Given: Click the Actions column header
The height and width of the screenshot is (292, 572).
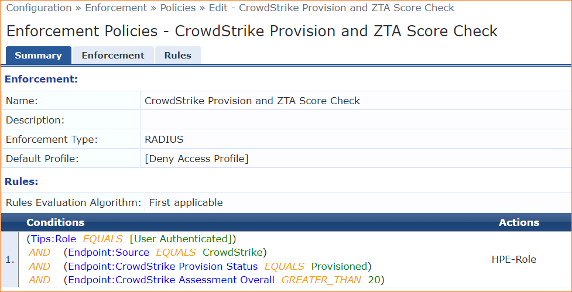Looking at the screenshot, I should 519,222.
